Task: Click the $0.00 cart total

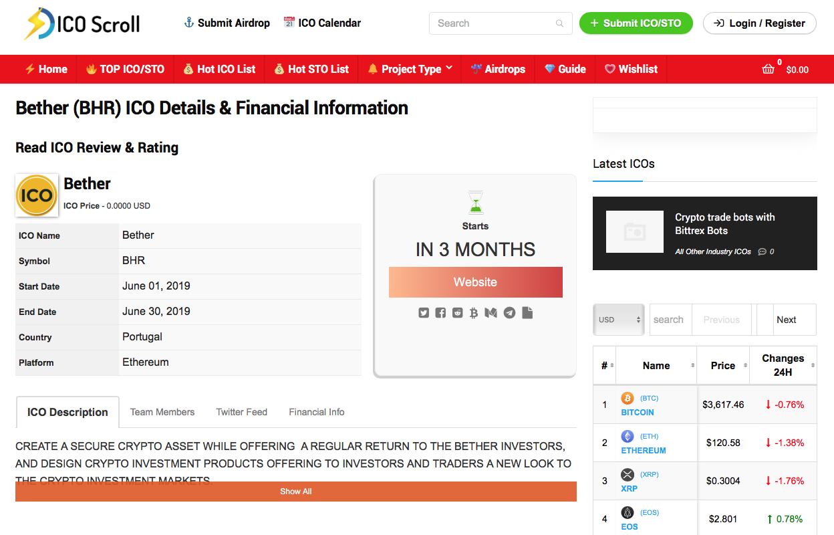Action: pos(797,70)
